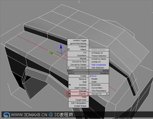Expand the Sub-objects submenu arrow

point(69,68)
